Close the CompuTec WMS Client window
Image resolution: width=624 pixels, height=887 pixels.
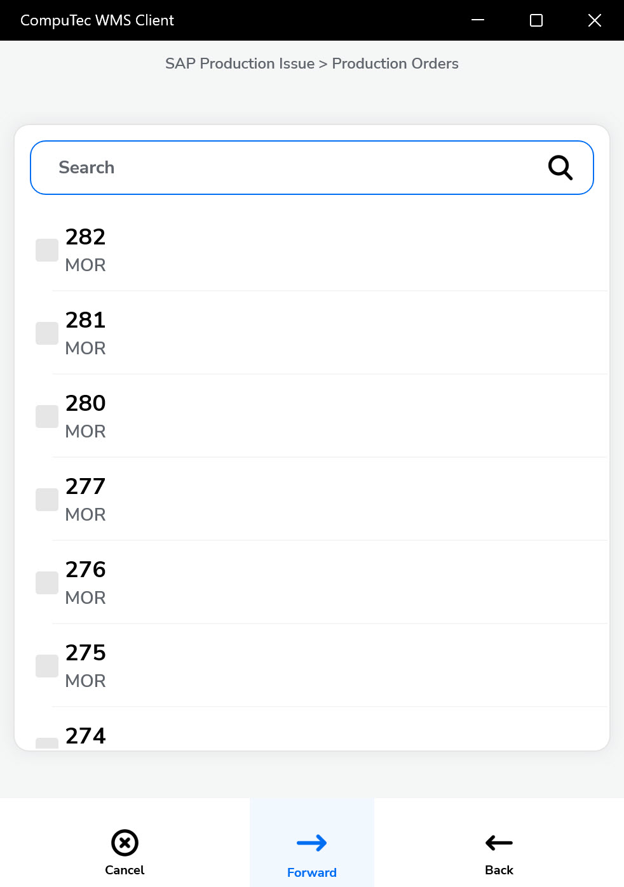click(595, 20)
